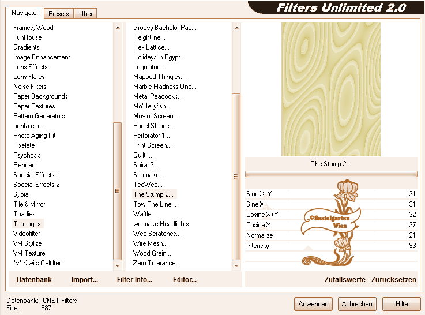Select the Lens Effects category
425x315 pixels.
(x=31, y=67)
